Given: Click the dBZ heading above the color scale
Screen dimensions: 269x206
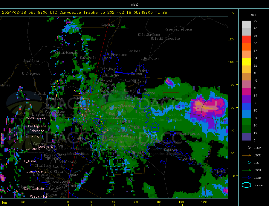Looking at the screenshot, I should point(253,15).
